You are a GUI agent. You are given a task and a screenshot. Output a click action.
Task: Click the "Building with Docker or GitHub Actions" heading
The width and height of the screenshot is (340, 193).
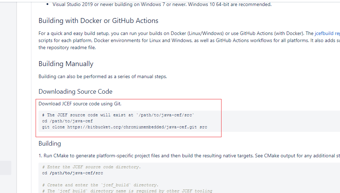tap(98, 21)
